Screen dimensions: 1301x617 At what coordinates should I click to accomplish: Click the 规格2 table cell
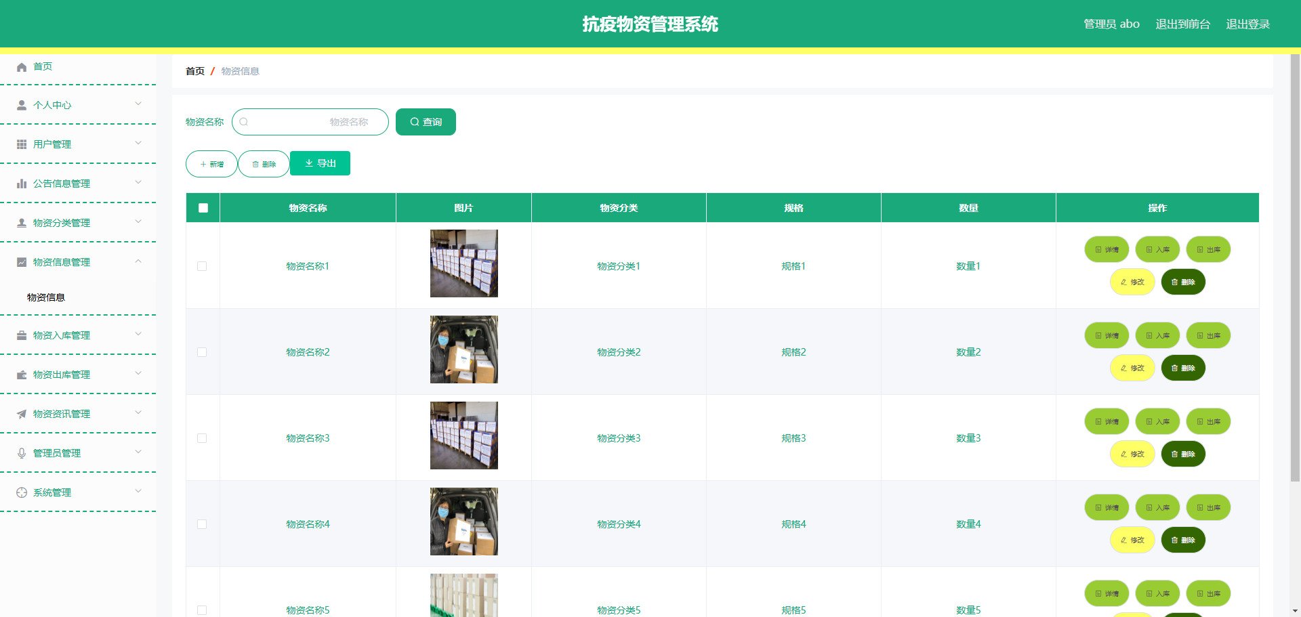[793, 352]
